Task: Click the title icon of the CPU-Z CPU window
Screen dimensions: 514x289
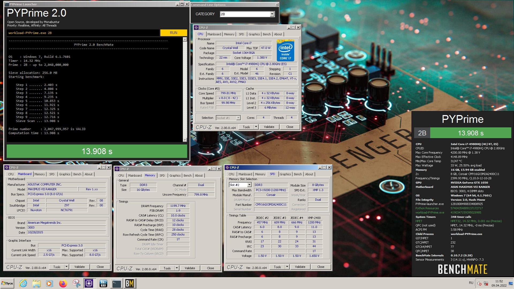Action: (196, 28)
